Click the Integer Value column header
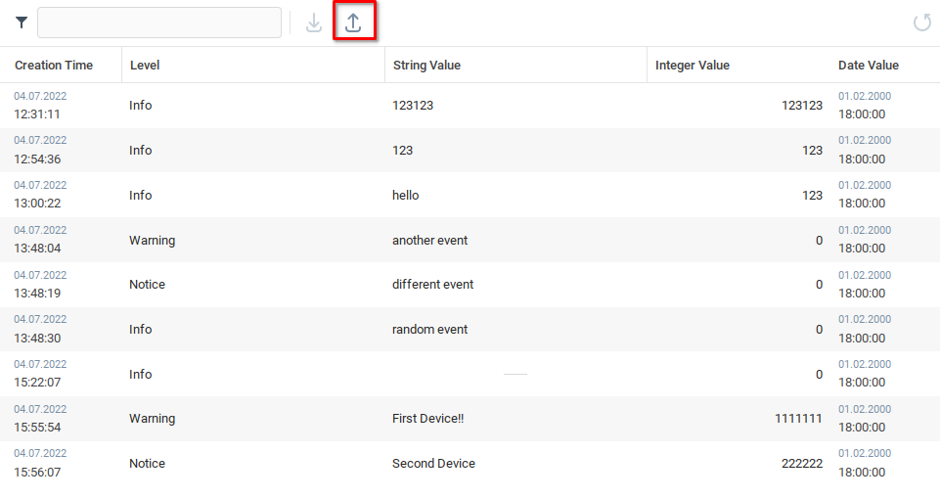 [692, 66]
